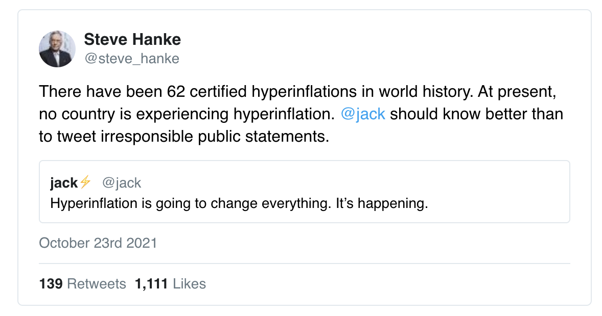Image resolution: width=602 pixels, height=316 pixels.
Task: Click the 1,111 like count number
Action: [x=151, y=284]
